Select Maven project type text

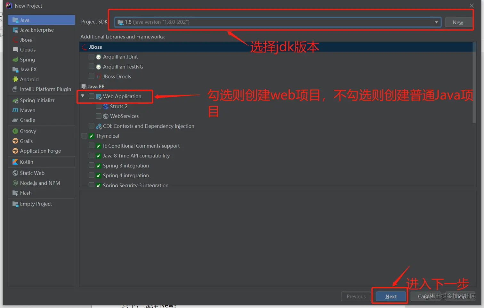click(x=28, y=110)
